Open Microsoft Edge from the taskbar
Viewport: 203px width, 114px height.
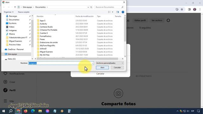(33, 111)
